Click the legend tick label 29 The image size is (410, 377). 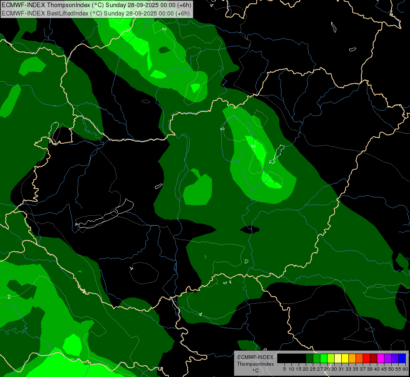pyautogui.click(x=327, y=369)
